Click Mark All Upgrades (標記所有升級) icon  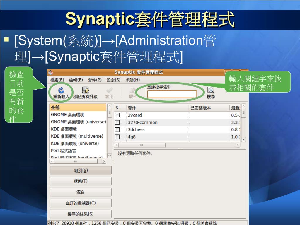coord(85,90)
